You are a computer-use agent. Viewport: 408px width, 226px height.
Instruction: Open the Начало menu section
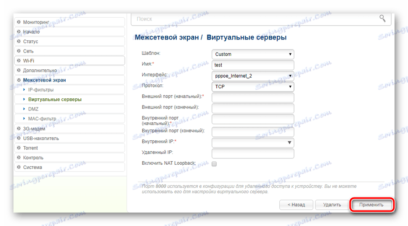point(69,32)
